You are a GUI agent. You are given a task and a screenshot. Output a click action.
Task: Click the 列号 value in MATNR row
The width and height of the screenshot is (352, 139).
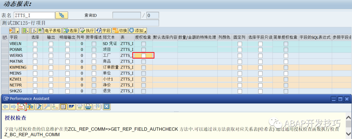[80, 61]
